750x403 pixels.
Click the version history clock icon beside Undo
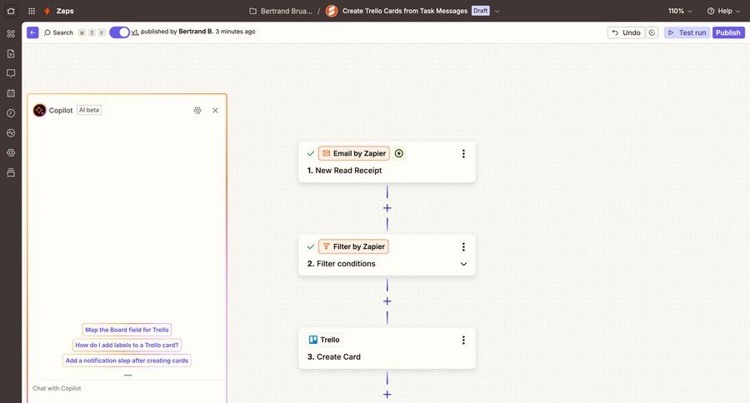tap(652, 32)
